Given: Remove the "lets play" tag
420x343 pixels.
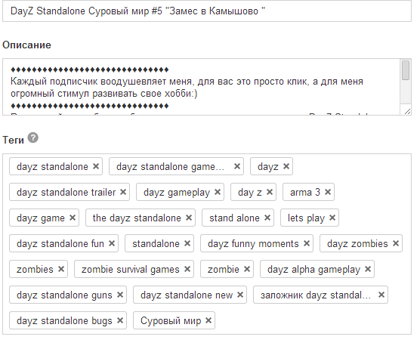Looking at the screenshot, I should coord(332,218).
